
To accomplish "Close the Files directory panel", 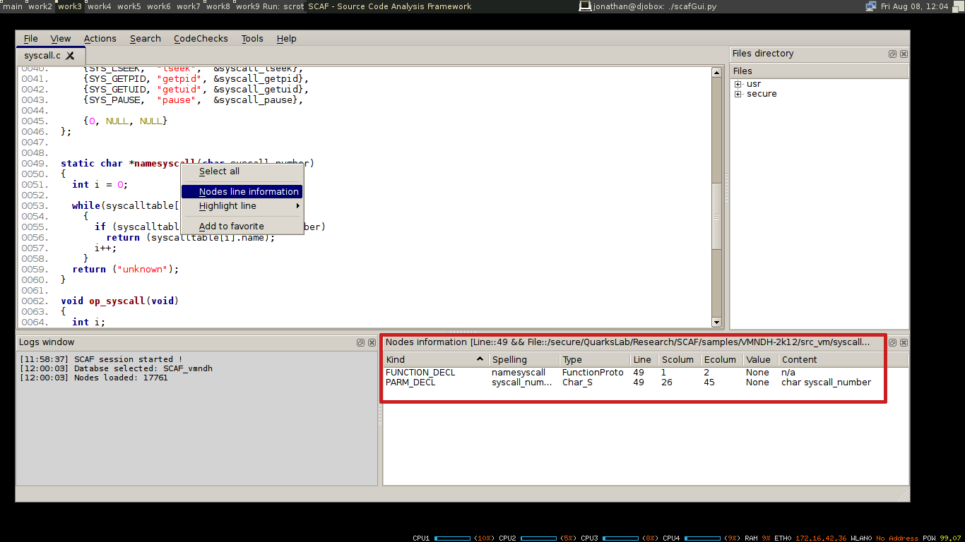I will click(904, 54).
